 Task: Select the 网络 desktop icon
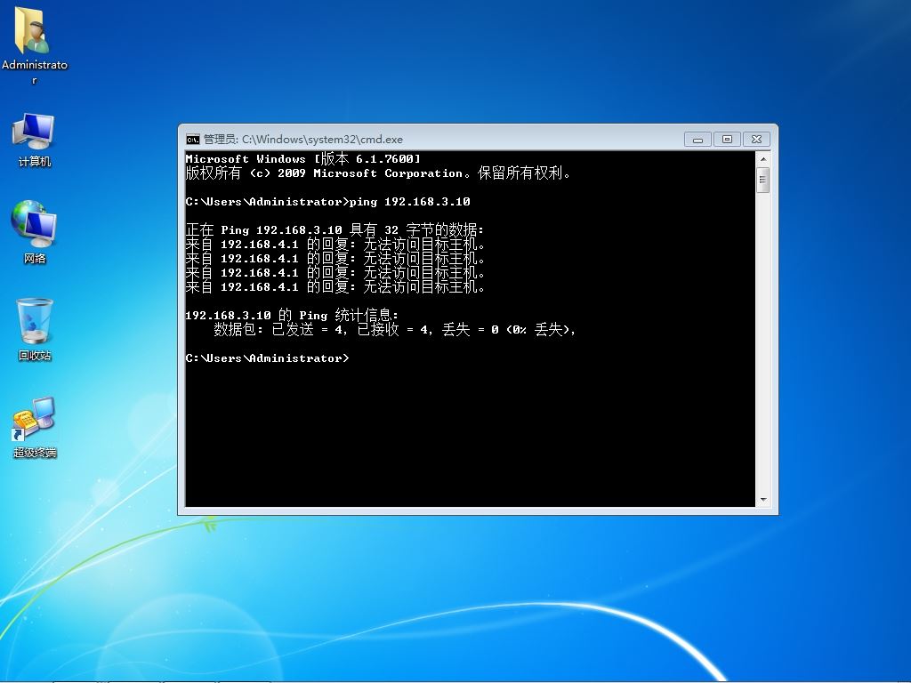35,232
